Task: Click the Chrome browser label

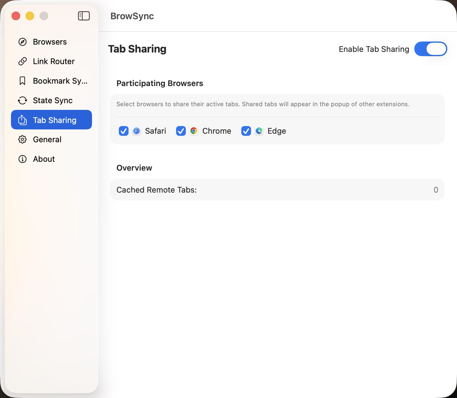Action: pos(217,131)
